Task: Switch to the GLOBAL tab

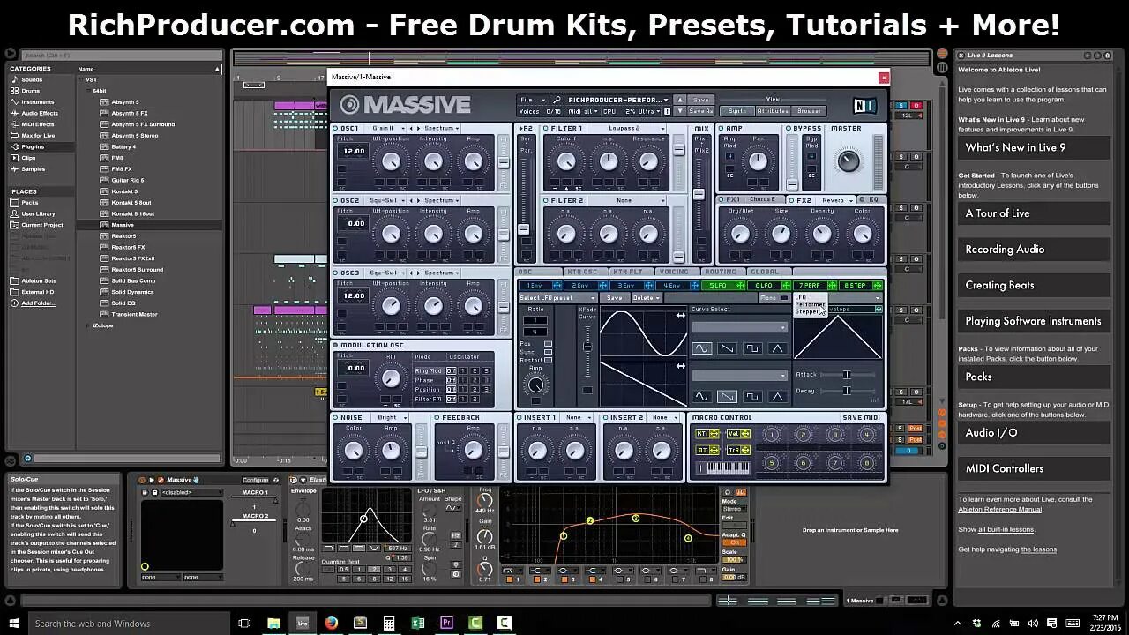Action: pos(765,272)
